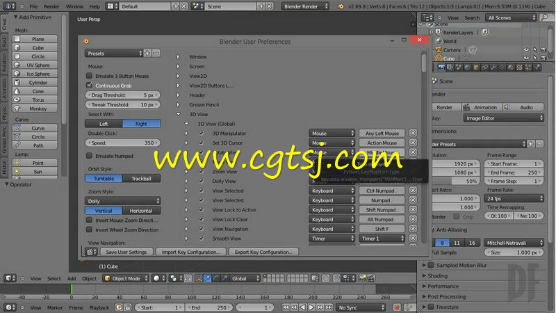
Task: Click Export Key Configuration button
Action: (263, 252)
